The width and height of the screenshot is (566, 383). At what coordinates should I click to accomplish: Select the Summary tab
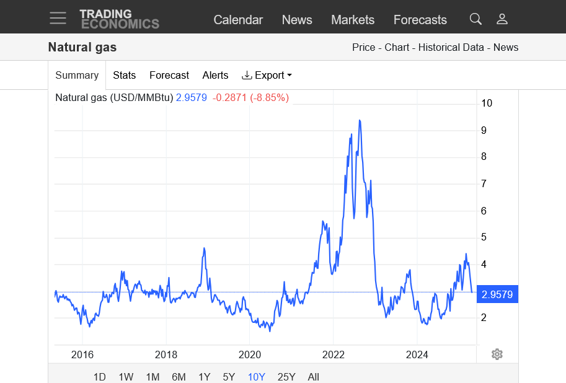[x=77, y=75]
